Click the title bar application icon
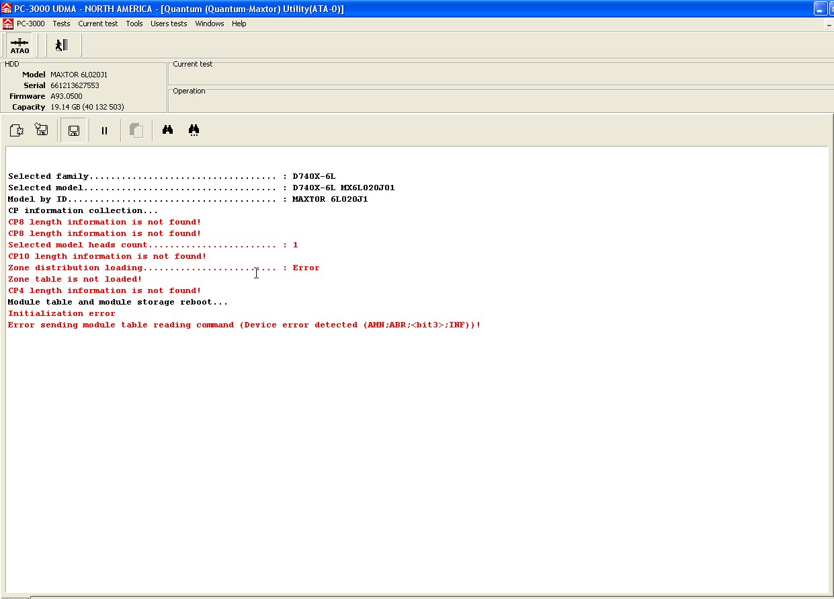The width and height of the screenshot is (834, 599). 7,9
